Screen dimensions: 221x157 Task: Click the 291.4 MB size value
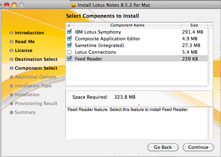click(192, 32)
